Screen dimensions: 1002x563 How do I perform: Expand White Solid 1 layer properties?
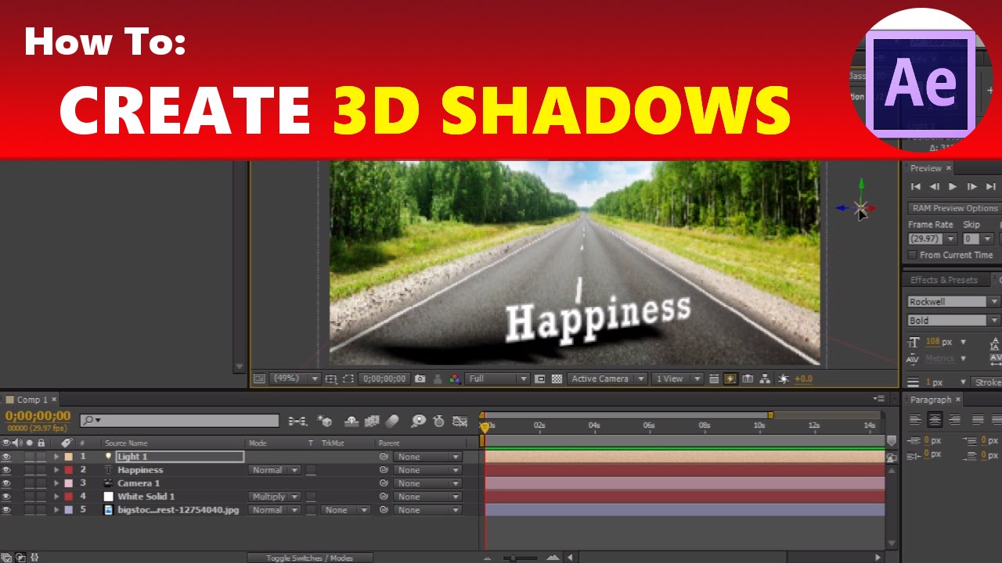(x=56, y=497)
